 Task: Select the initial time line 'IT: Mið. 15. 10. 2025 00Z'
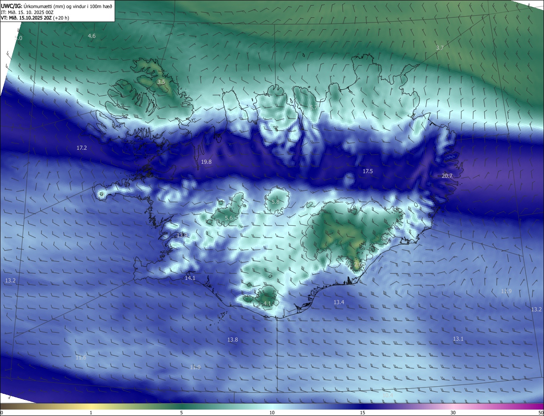pos(27,12)
